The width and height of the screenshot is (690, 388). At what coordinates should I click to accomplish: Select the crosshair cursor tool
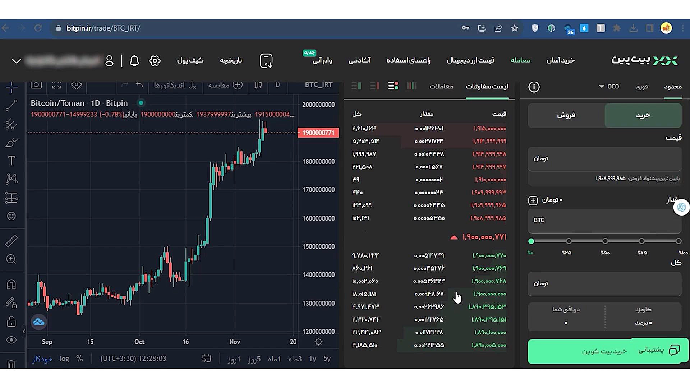click(11, 87)
